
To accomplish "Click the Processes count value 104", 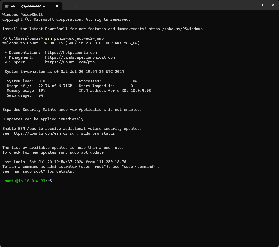I will (134, 81).
